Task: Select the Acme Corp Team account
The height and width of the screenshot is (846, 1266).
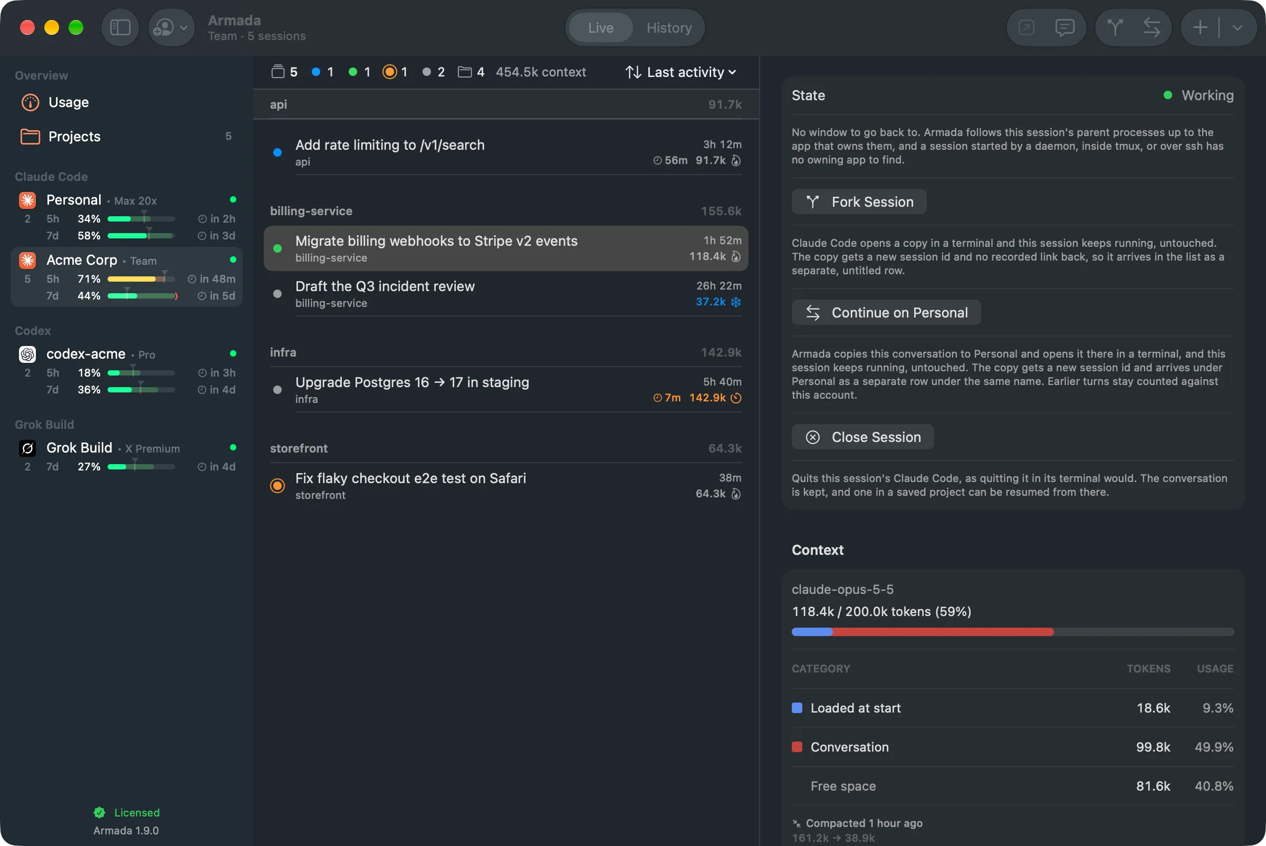Action: click(126, 277)
